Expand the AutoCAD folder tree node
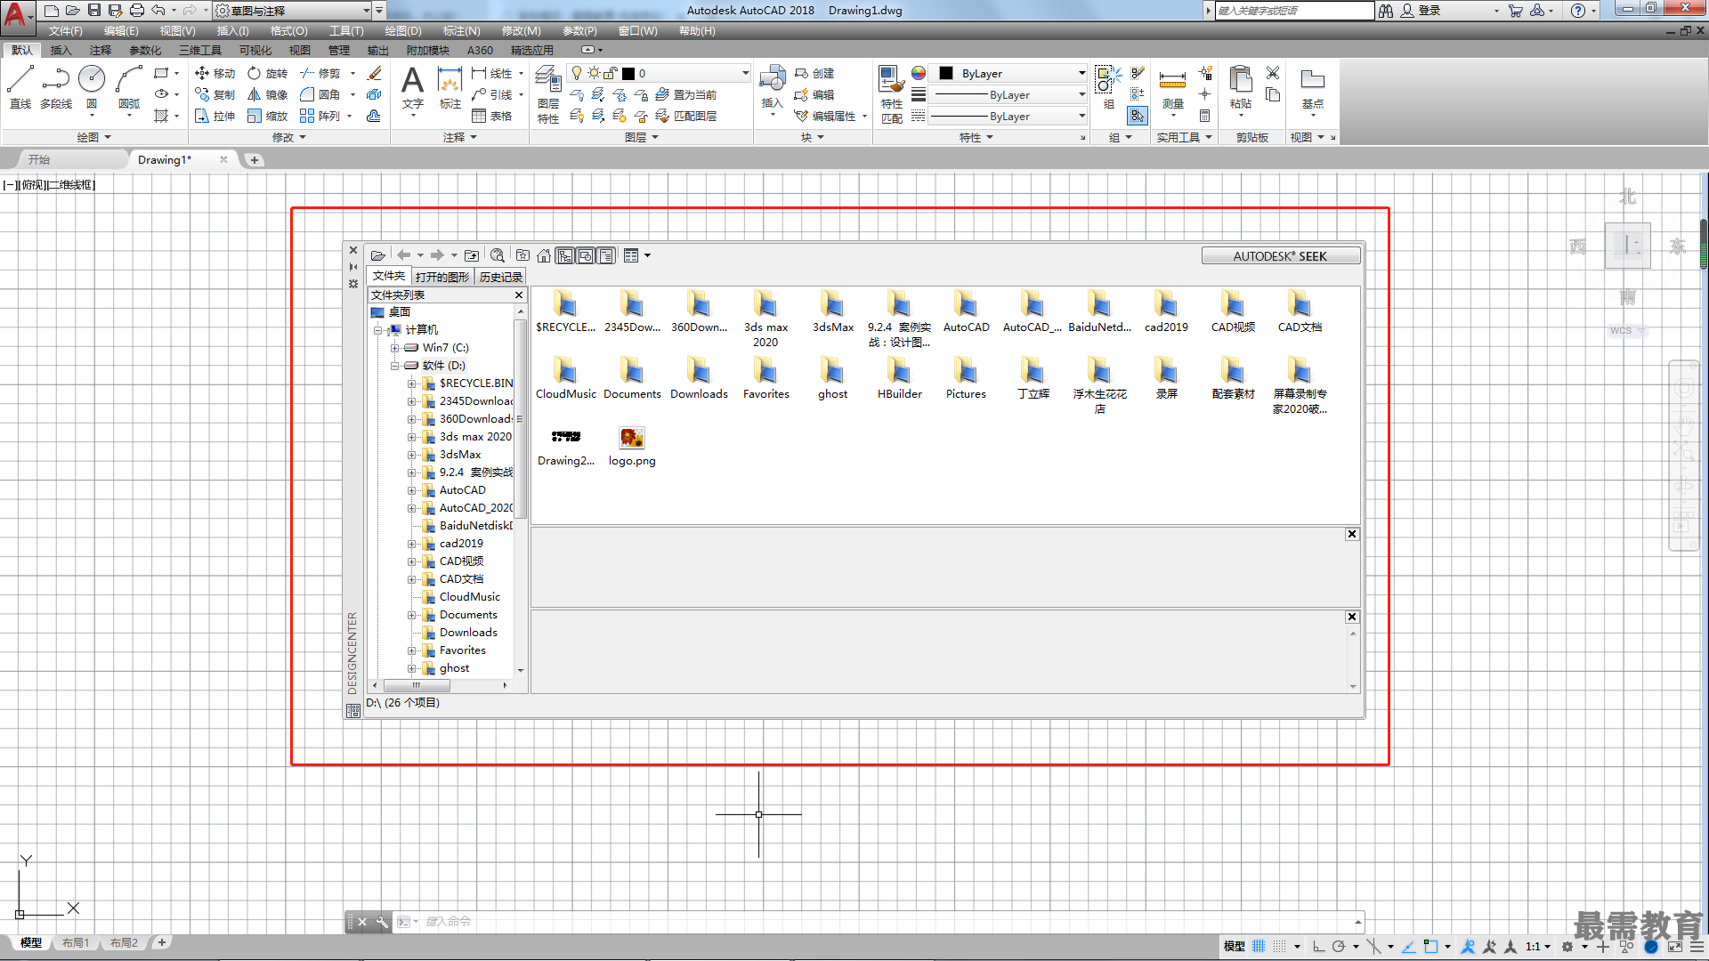1709x961 pixels. click(411, 490)
